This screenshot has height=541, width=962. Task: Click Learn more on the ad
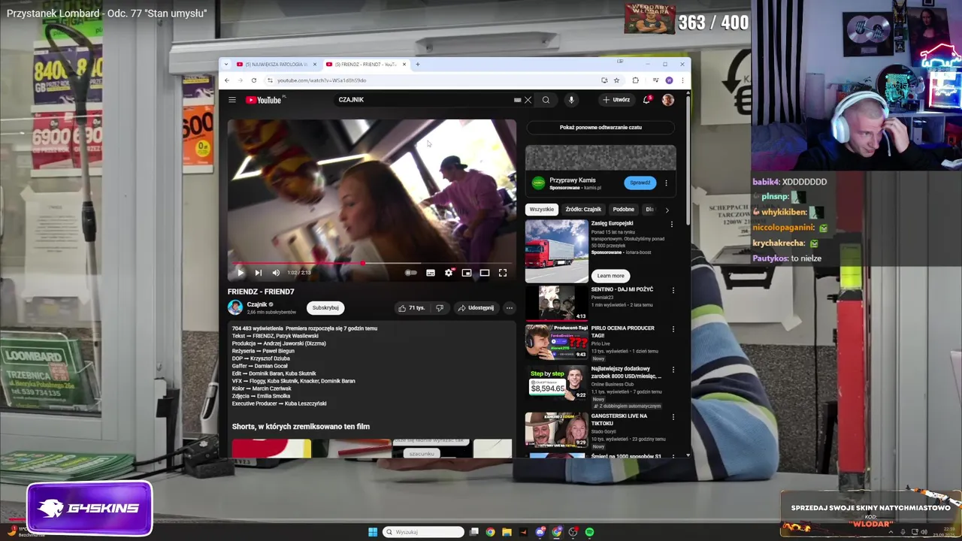tap(610, 276)
